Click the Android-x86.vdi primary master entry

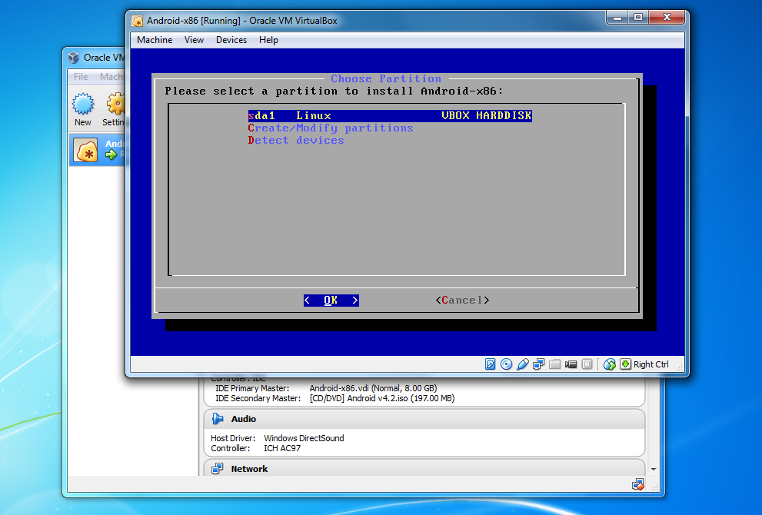click(373, 388)
